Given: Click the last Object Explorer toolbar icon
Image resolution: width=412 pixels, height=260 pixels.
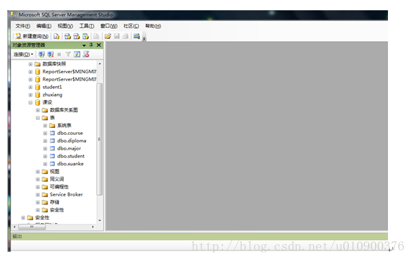Looking at the screenshot, I should pyautogui.click(x=87, y=54).
